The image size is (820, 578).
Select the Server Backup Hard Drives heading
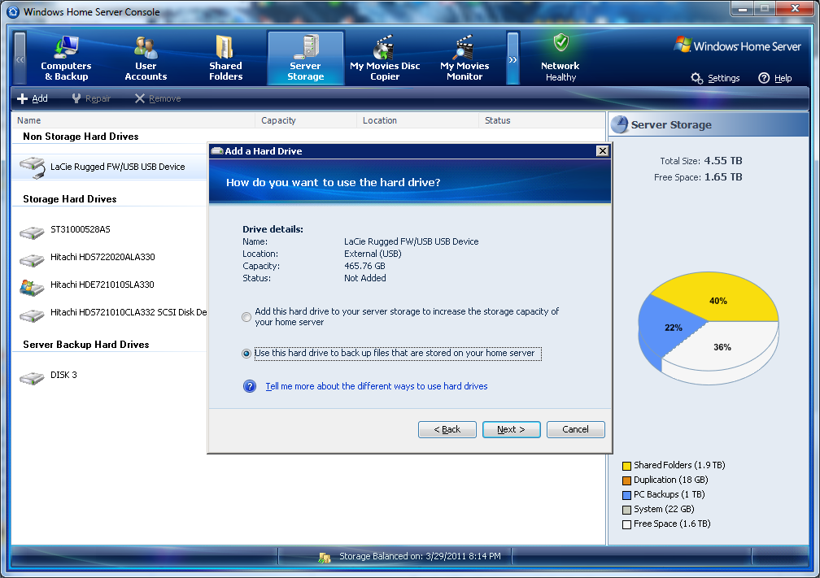(85, 345)
